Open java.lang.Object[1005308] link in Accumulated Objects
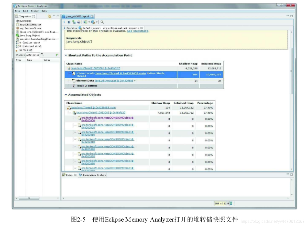 [x=101, y=112]
